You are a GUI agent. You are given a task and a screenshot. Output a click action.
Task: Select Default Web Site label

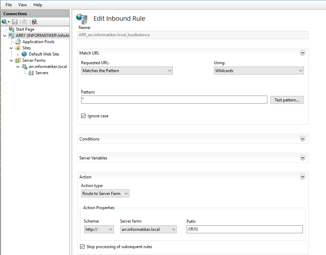tap(44, 54)
